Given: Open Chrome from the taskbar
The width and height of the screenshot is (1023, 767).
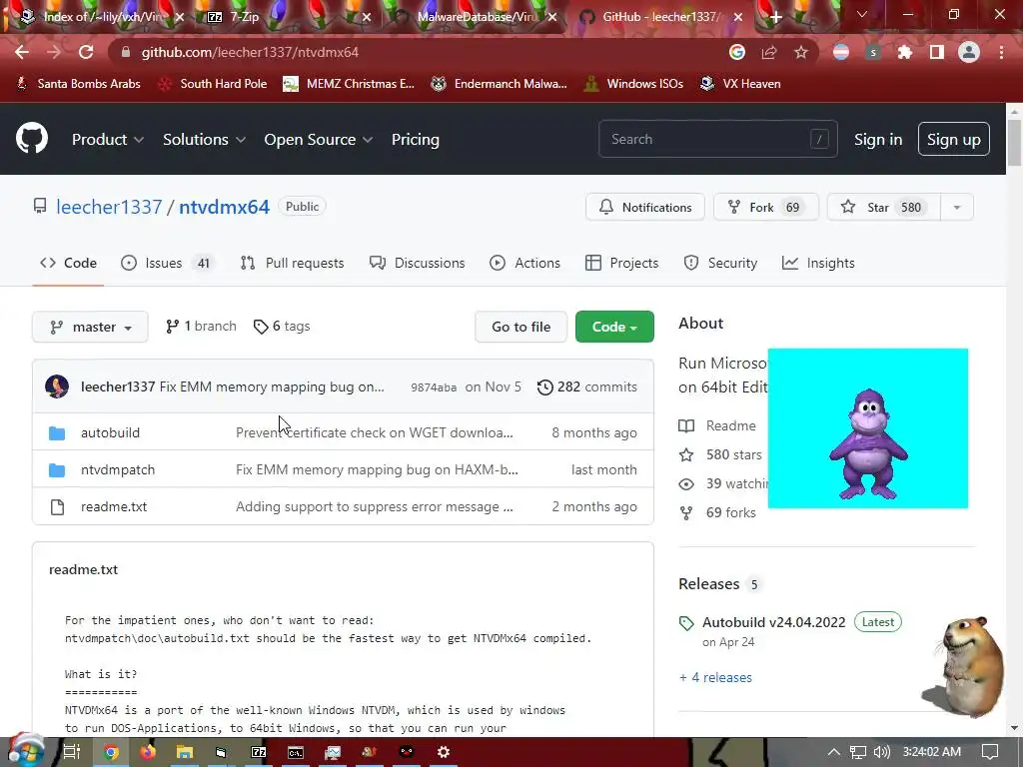Looking at the screenshot, I should (111, 752).
